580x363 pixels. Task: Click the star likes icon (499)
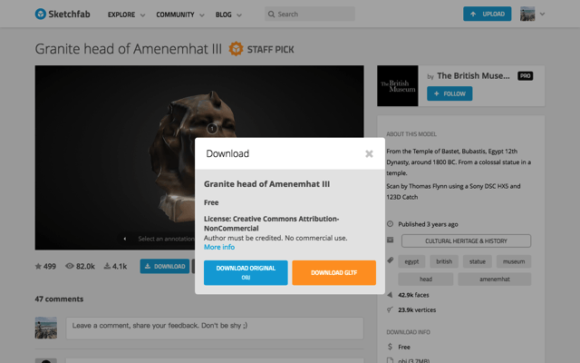(38, 266)
